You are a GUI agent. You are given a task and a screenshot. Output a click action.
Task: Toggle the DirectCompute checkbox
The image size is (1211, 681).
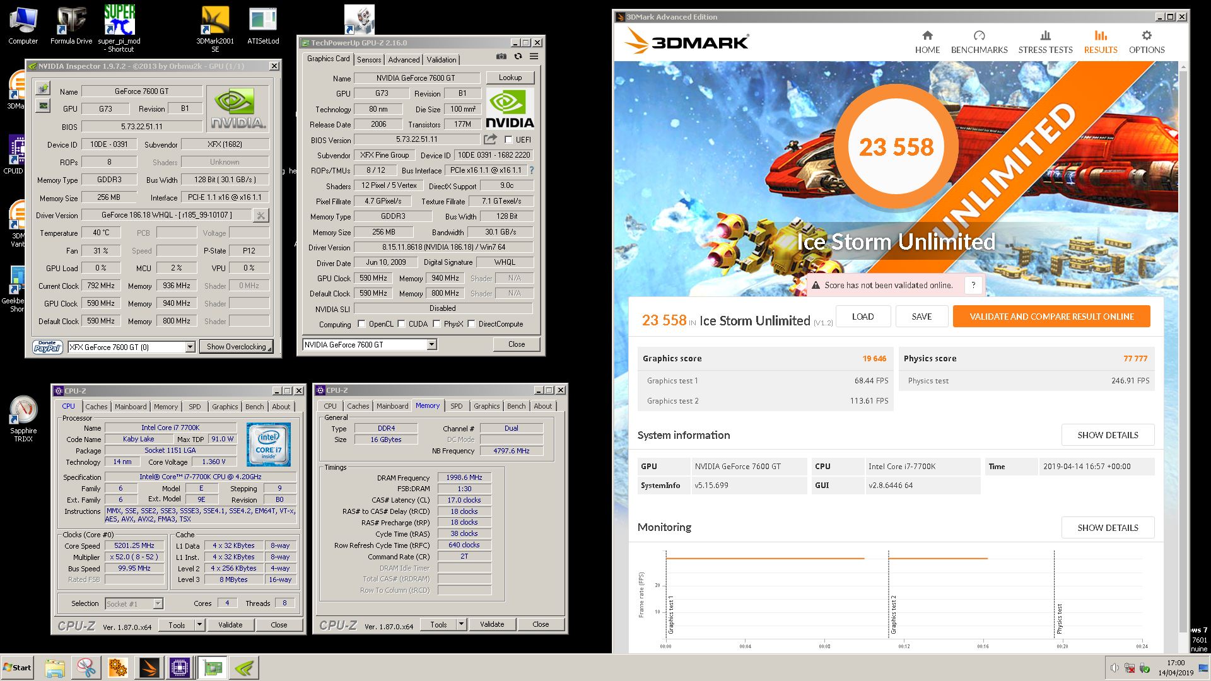471,324
